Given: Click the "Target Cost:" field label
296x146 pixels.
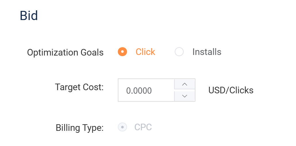Looking at the screenshot, I should click(79, 87).
